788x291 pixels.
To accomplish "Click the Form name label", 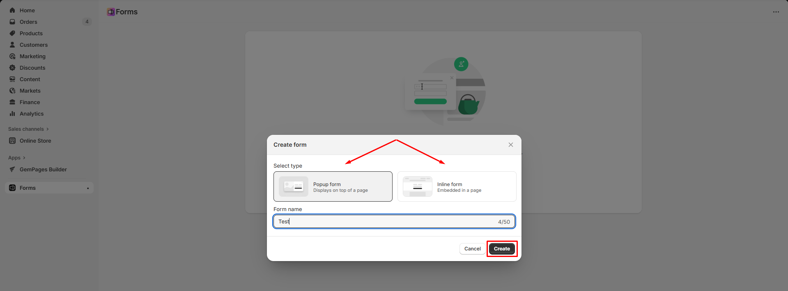I will tap(288, 209).
